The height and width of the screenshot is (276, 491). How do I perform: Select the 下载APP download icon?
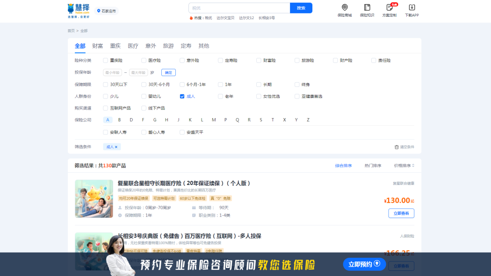(412, 7)
